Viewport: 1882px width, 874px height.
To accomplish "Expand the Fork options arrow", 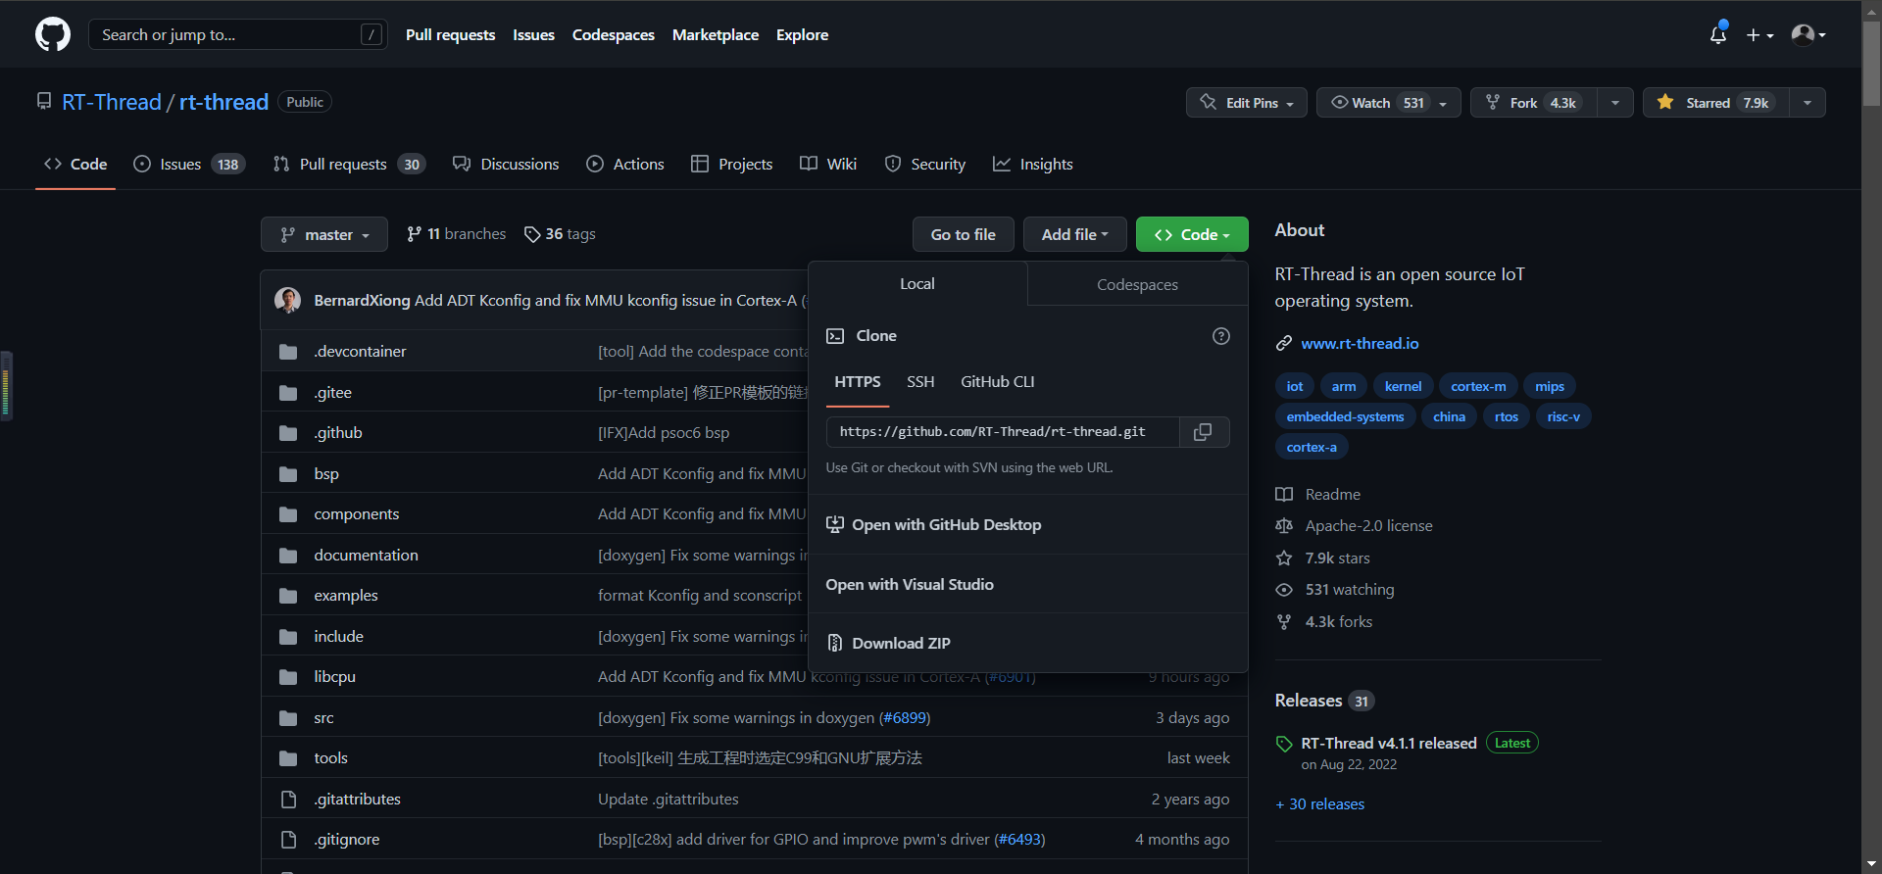I will click(1614, 103).
